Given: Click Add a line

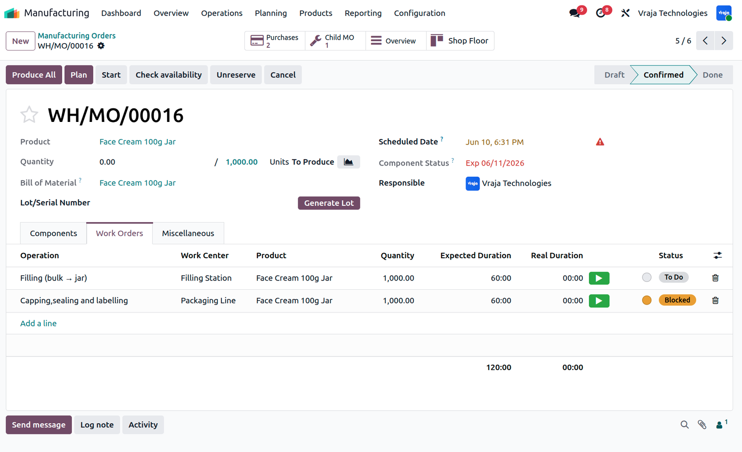Looking at the screenshot, I should [38, 323].
